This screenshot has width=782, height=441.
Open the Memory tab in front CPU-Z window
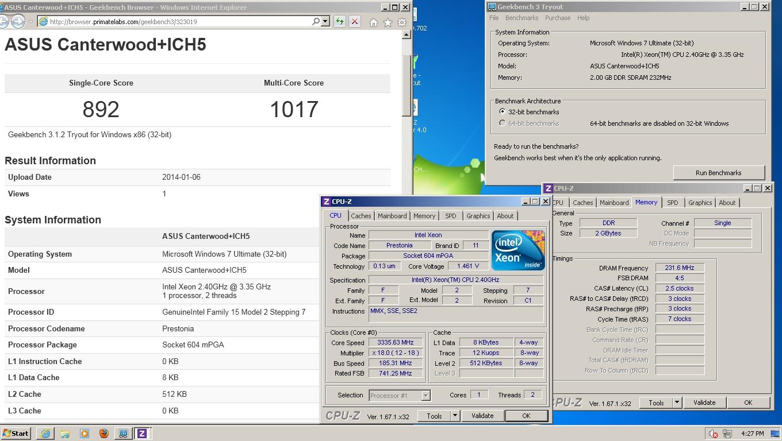point(424,216)
